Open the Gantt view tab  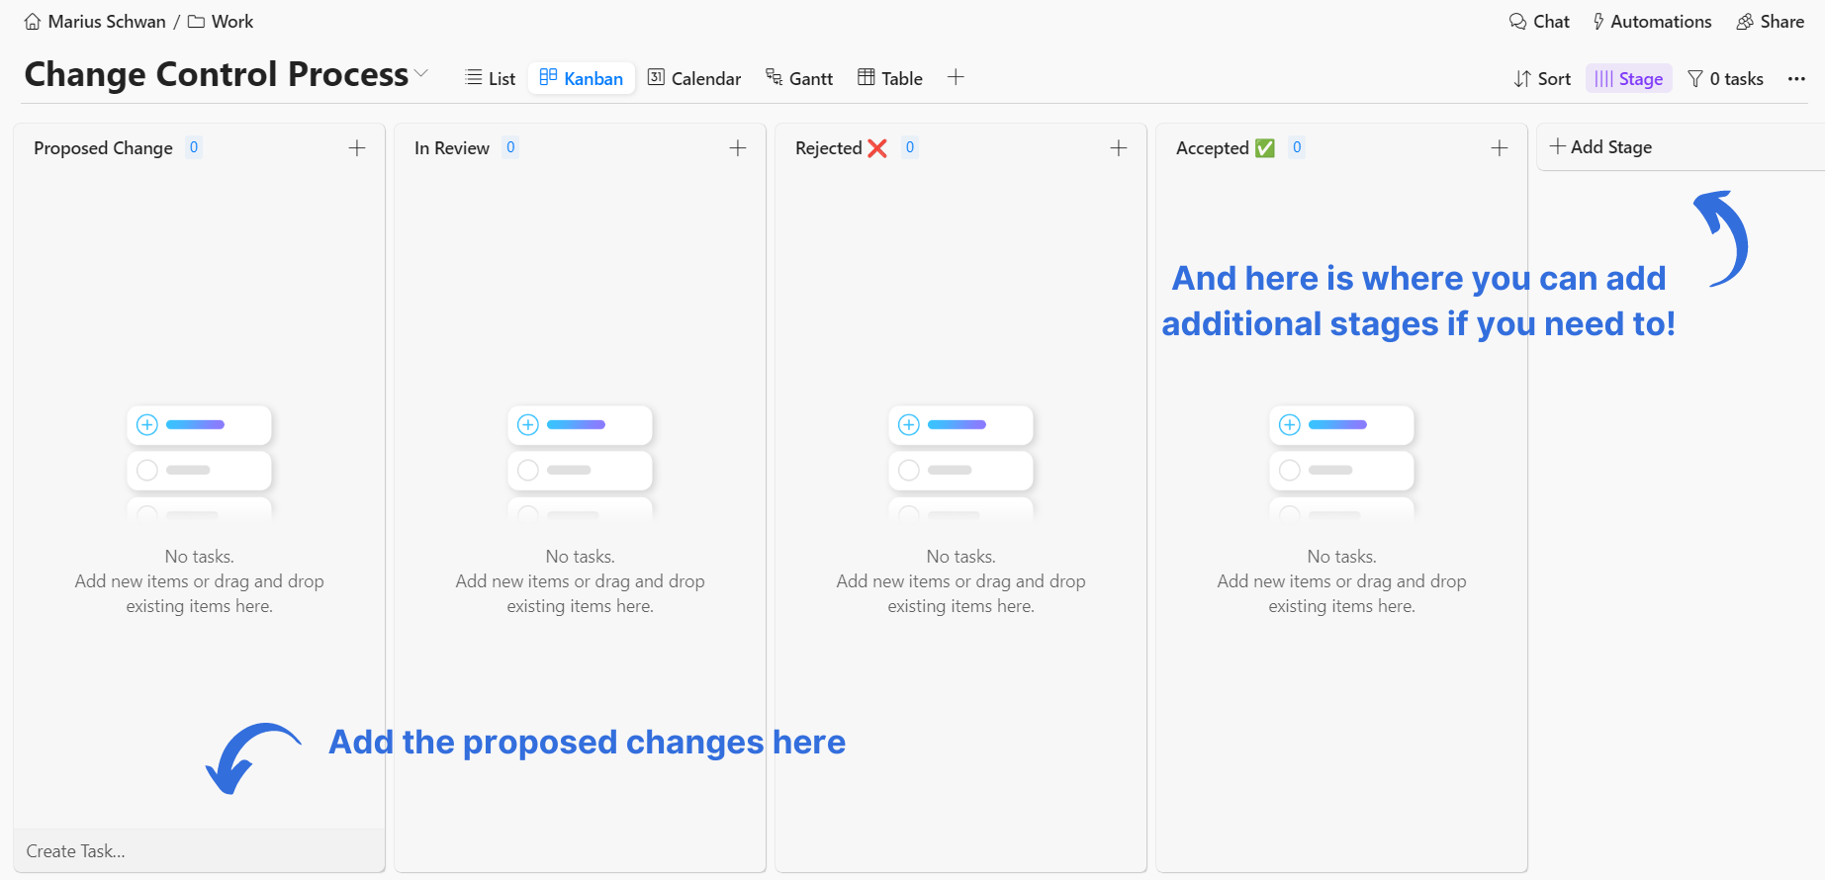tap(799, 78)
